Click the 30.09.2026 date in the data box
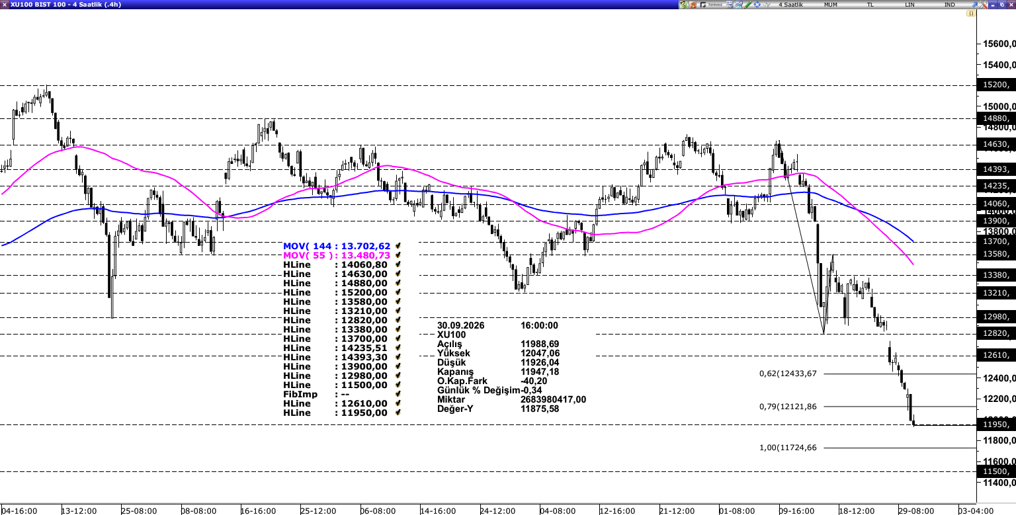This screenshot has height=515, width=1016. [460, 325]
